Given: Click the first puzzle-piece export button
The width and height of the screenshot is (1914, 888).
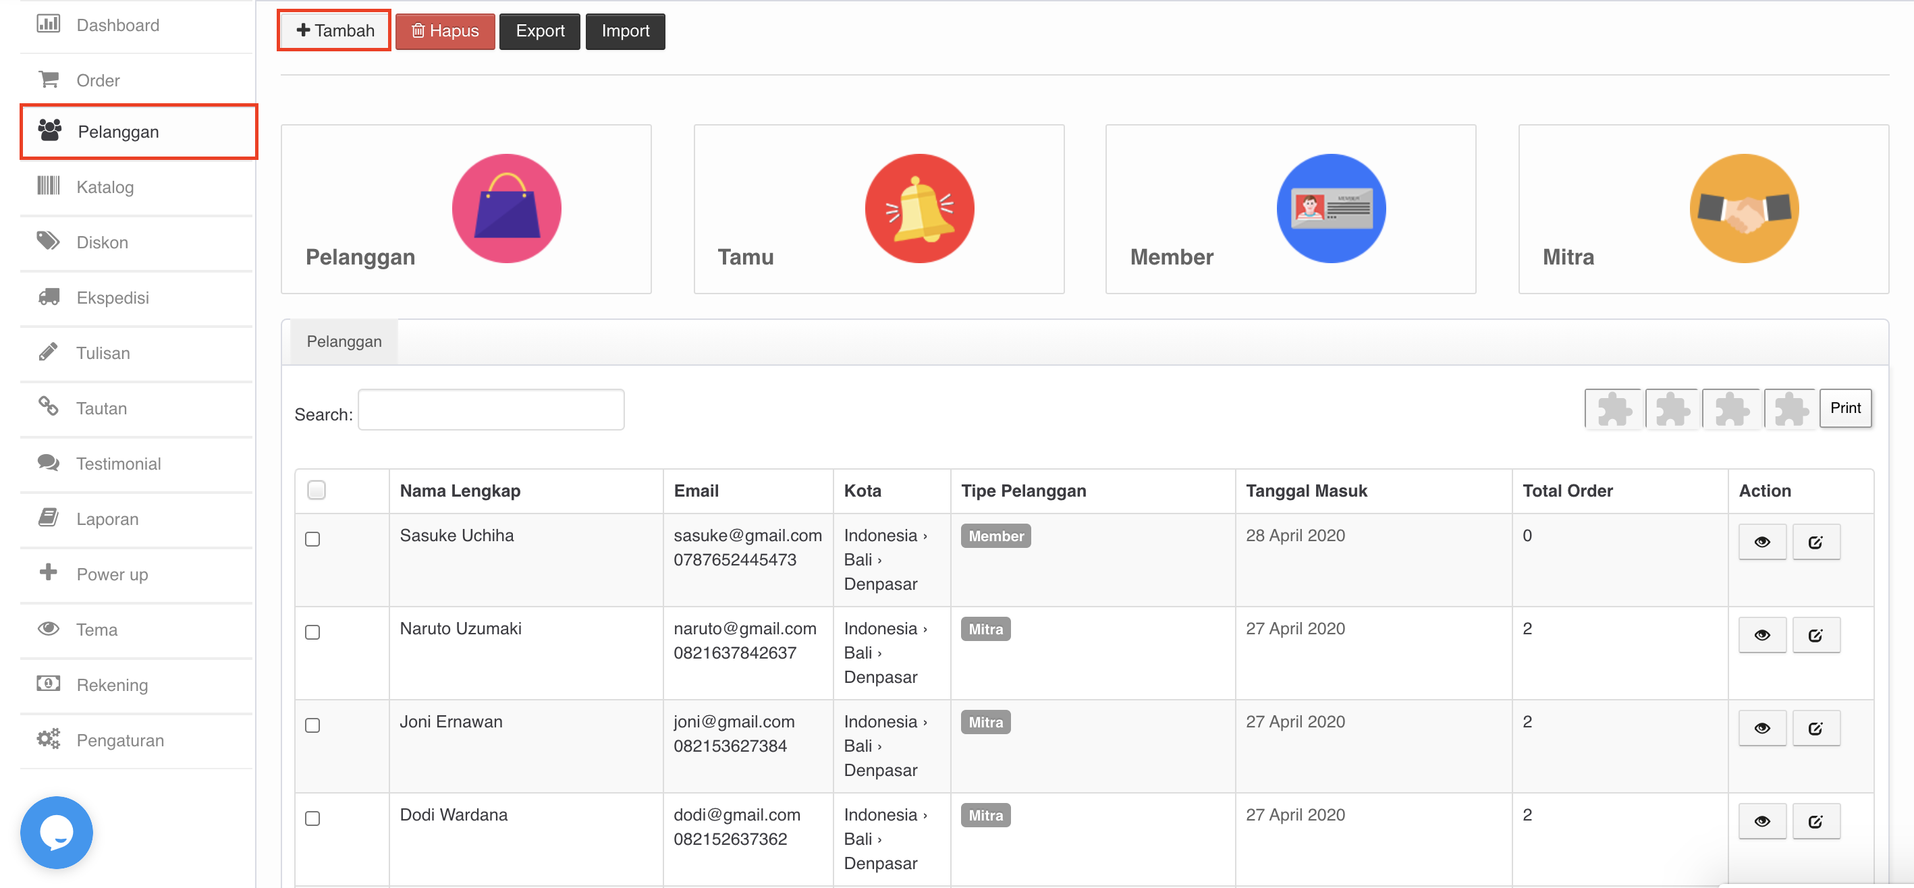Looking at the screenshot, I should coord(1612,408).
